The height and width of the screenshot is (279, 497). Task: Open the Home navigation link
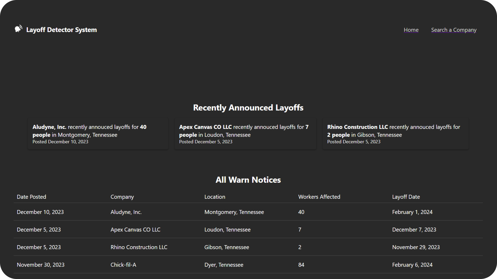coord(411,30)
